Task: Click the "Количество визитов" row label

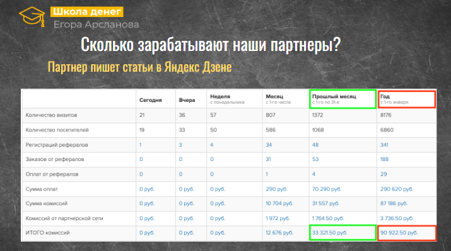Action: coord(51,115)
